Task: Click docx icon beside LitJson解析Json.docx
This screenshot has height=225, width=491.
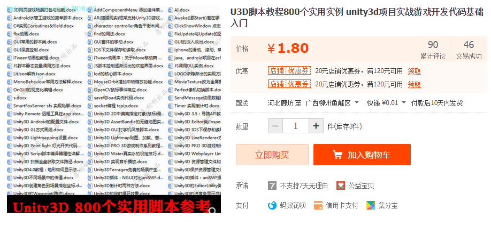Action: 10,74
